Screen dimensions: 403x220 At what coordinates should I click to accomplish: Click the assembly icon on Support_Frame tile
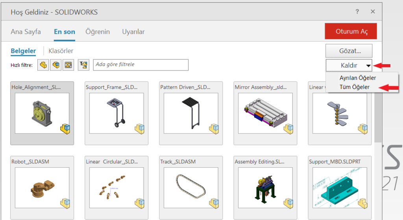click(139, 128)
